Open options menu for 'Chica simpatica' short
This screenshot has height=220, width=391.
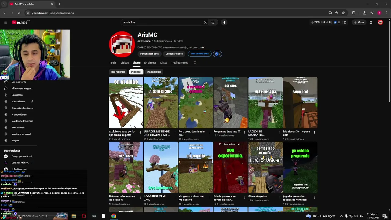point(280,197)
